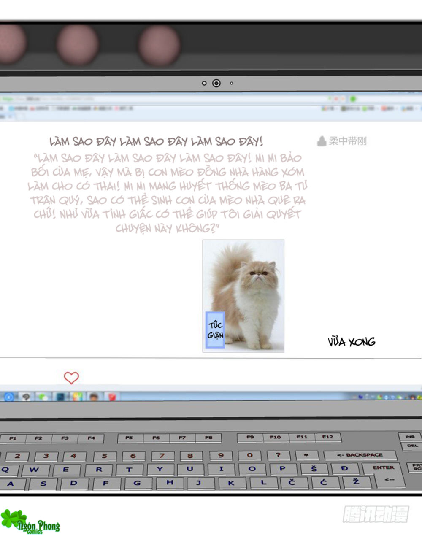This screenshot has height=535, width=422.
Task: Toggle the heart to like the post
Action: coord(71,378)
